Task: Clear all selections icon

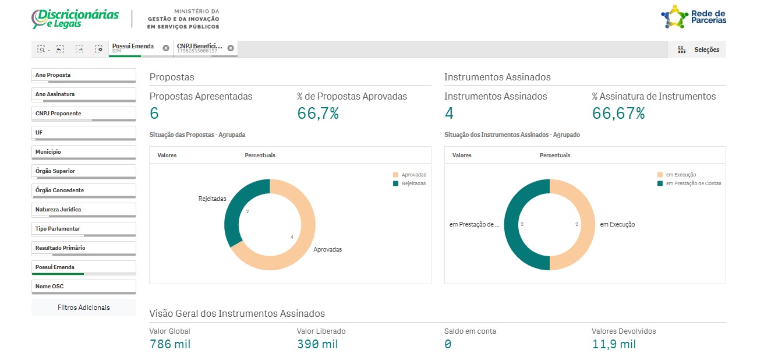Action: [98, 50]
